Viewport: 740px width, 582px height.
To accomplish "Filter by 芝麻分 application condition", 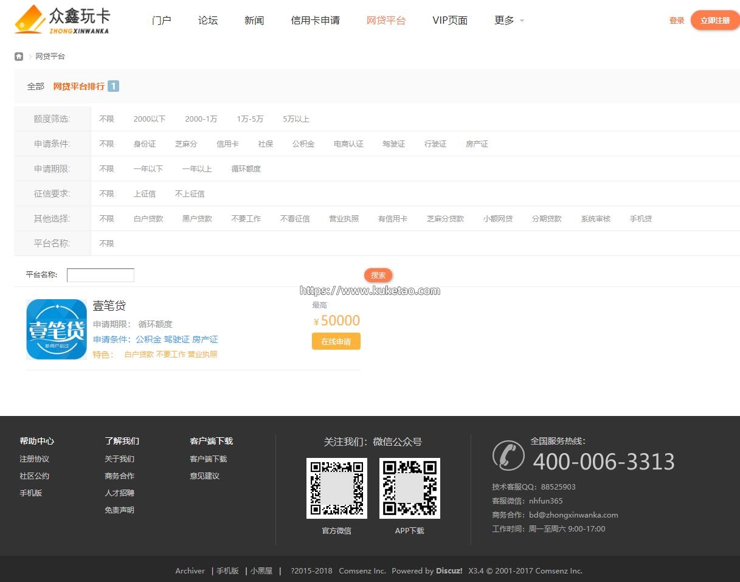I will click(x=186, y=144).
